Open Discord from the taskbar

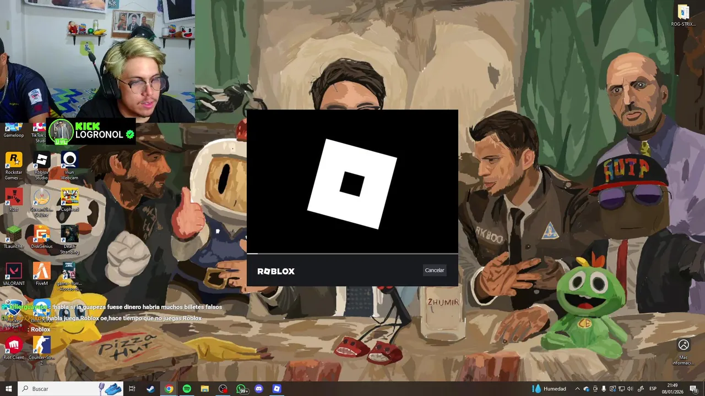coord(259,389)
